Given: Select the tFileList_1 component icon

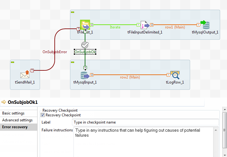Looking at the screenshot, I should [85, 25].
